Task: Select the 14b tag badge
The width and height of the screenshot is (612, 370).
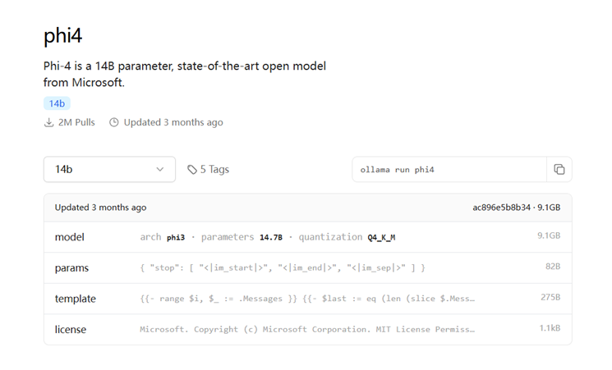Action: (57, 103)
